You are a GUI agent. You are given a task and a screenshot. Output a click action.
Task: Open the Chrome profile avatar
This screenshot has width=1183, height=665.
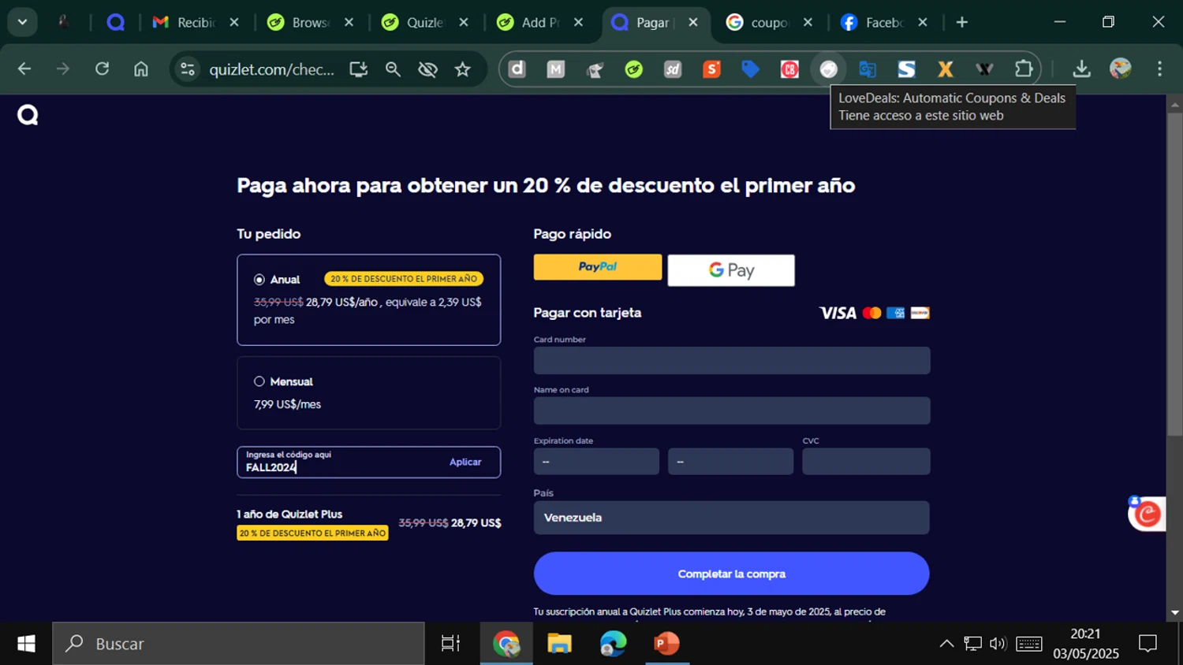click(1121, 69)
